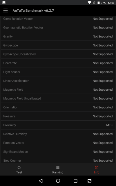The height and width of the screenshot is (186, 116).
Task: Tap the screenshot capture icon in navigation bar
Action: 90,181
